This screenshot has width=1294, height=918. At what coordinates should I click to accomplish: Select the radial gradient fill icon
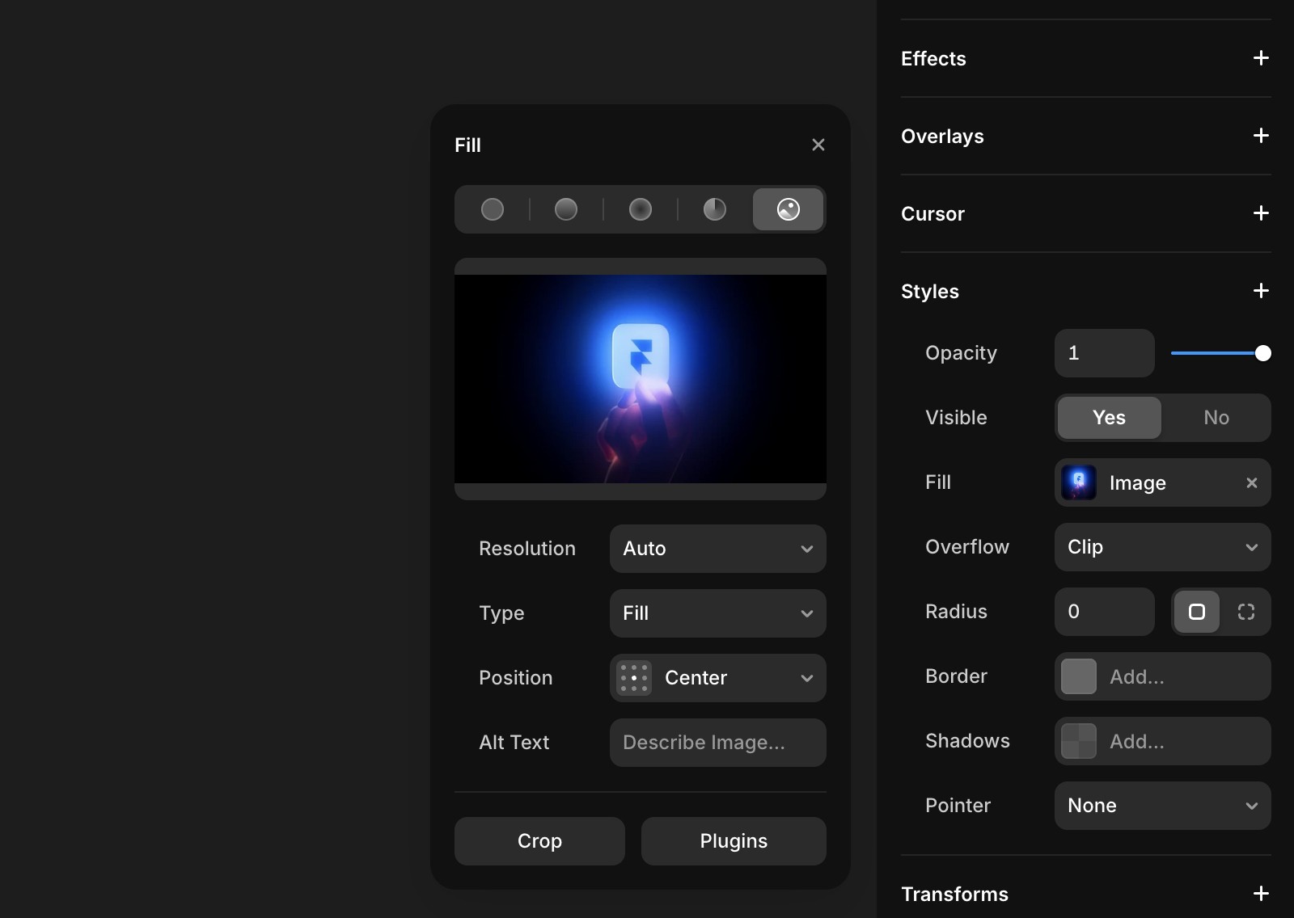point(641,209)
